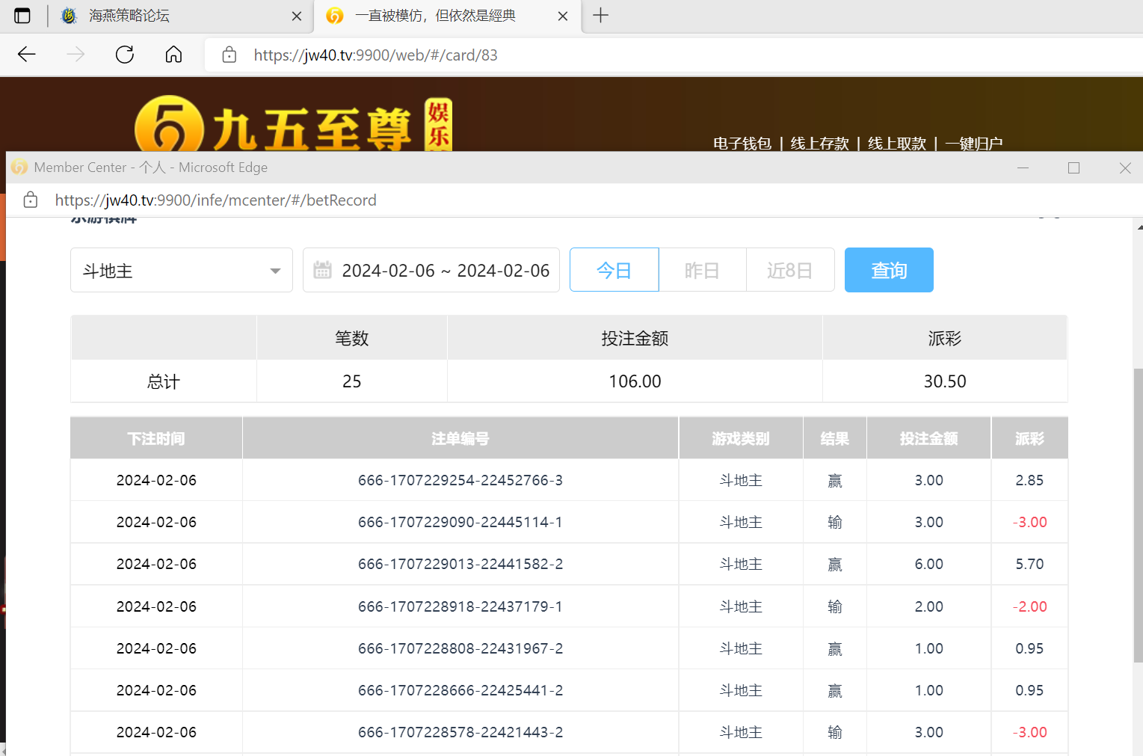Click the vertical scrollbar in Member Center
Image resolution: width=1143 pixels, height=756 pixels.
coord(1138,516)
